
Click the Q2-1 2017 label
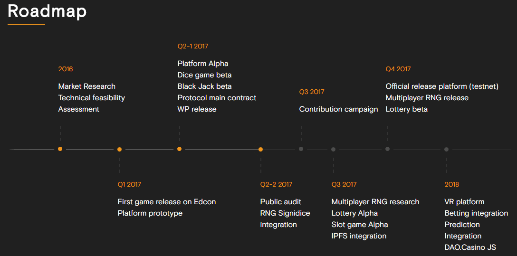click(192, 47)
